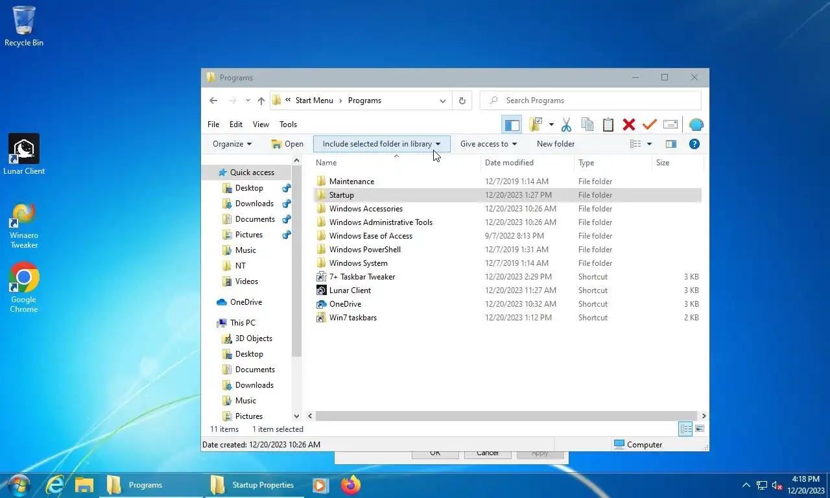Open Include selected folder in library dropdown

[x=382, y=144]
